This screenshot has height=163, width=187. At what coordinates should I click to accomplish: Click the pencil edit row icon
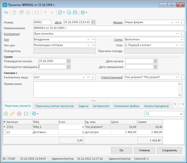point(12,114)
